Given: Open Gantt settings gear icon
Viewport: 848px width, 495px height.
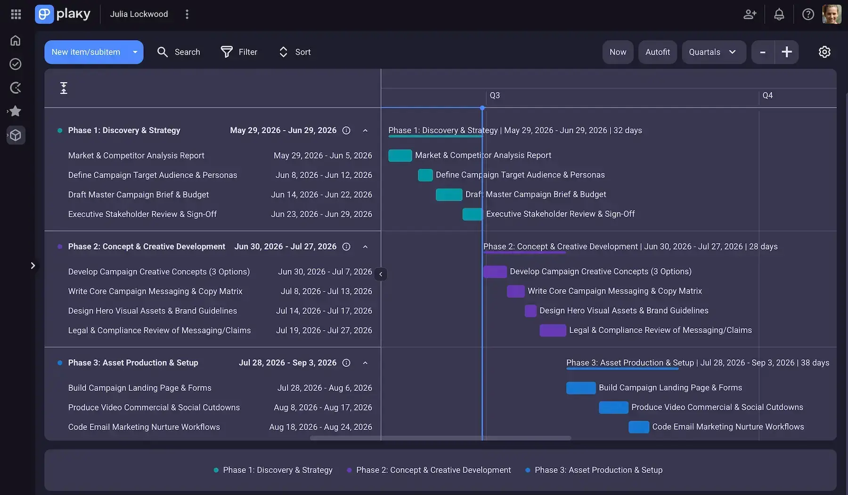Looking at the screenshot, I should click(x=824, y=52).
